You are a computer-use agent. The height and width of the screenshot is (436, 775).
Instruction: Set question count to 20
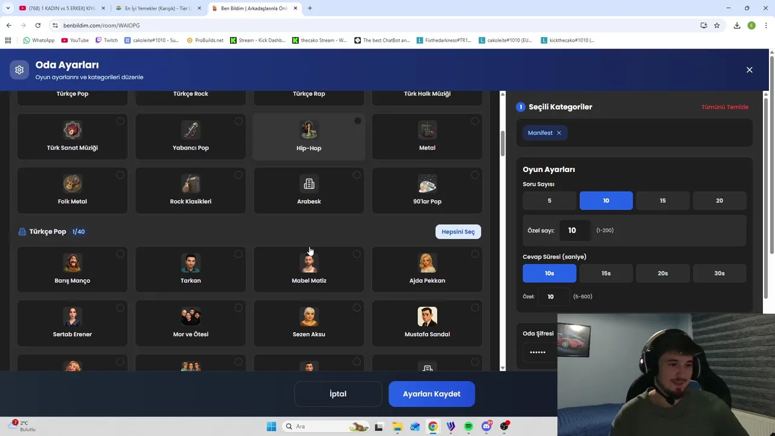coord(719,200)
